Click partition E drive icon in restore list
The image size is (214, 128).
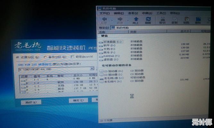24,87
